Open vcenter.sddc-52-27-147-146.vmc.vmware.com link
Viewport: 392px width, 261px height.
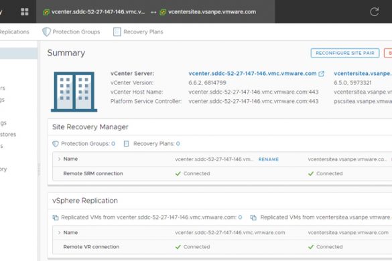[x=253, y=74]
